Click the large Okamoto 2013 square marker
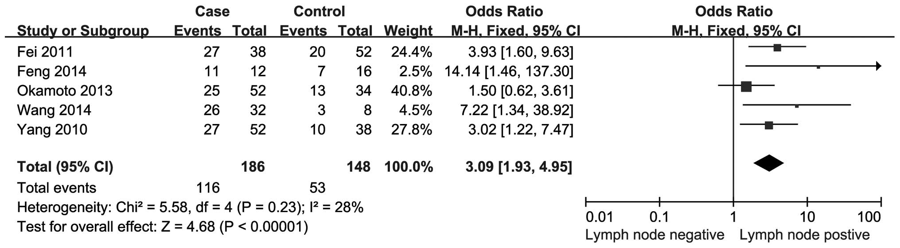The image size is (900, 248). coord(746,86)
